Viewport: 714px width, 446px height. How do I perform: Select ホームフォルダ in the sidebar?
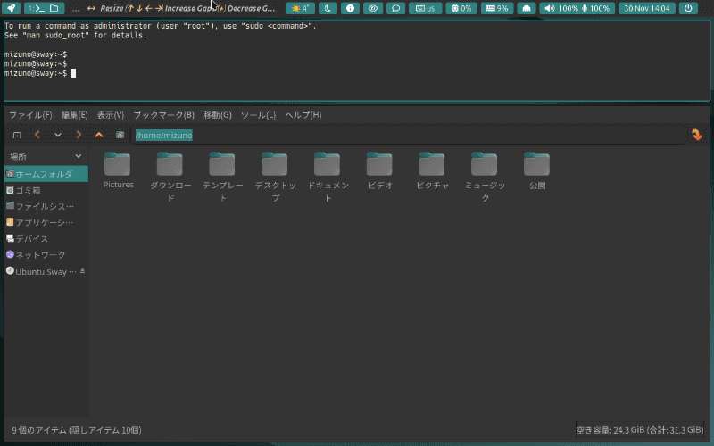(46, 174)
